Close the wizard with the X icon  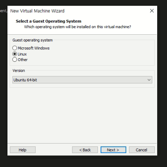tap(152, 11)
